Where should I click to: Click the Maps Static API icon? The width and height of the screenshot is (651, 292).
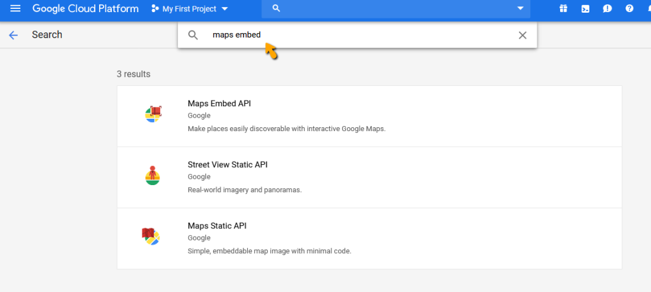[x=151, y=237]
